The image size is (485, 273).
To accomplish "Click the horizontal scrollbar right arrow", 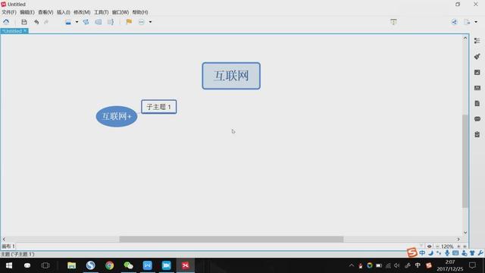I will (x=458, y=240).
